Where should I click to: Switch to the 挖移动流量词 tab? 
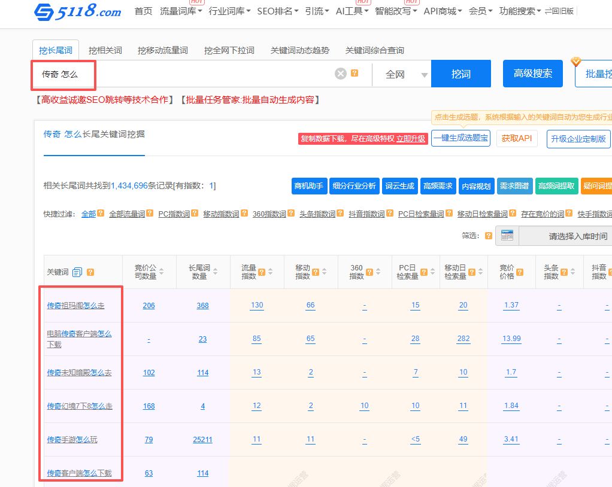[x=163, y=50]
